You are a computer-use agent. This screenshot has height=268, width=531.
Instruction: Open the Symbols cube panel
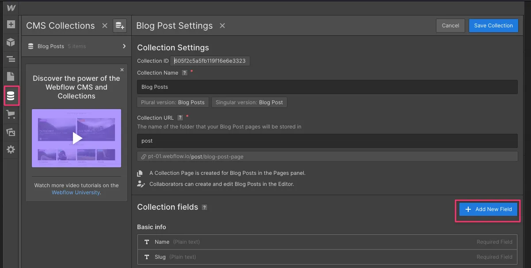pos(11,42)
